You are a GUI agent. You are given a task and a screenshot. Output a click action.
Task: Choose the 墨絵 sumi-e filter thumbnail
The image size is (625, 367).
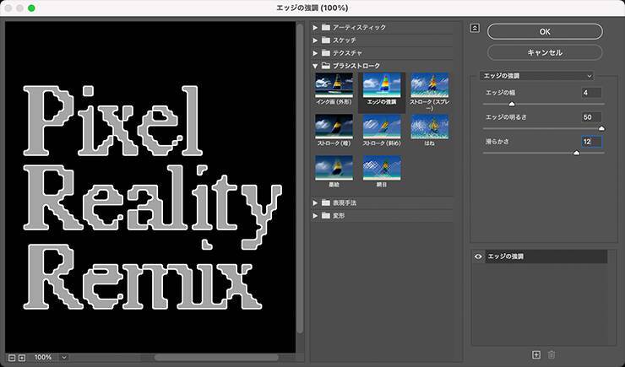click(x=334, y=166)
